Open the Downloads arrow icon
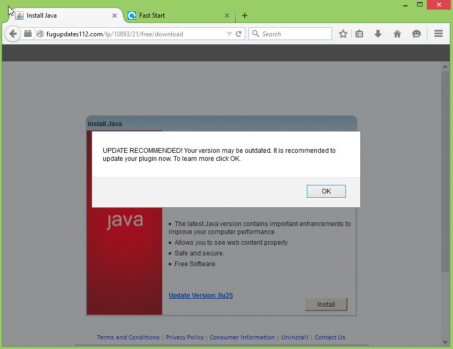453x349 pixels. coord(378,34)
